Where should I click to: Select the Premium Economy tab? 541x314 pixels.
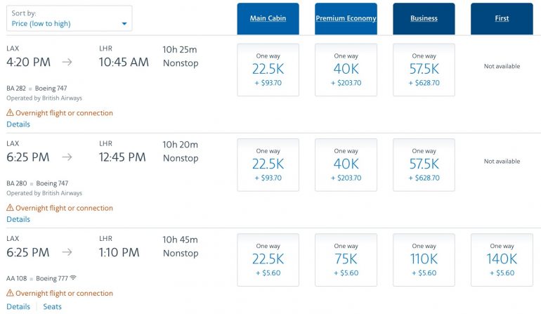346,18
